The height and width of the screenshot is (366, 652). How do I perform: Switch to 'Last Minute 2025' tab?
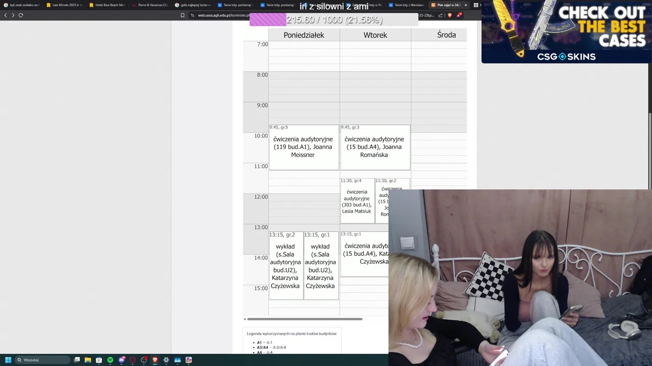64,5
